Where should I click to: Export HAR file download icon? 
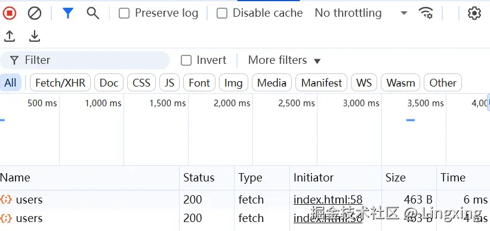(x=35, y=36)
